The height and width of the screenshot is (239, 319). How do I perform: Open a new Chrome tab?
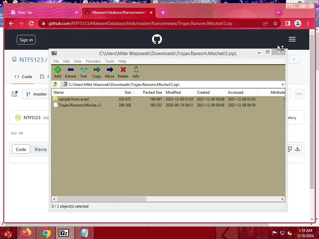pyautogui.click(x=163, y=12)
